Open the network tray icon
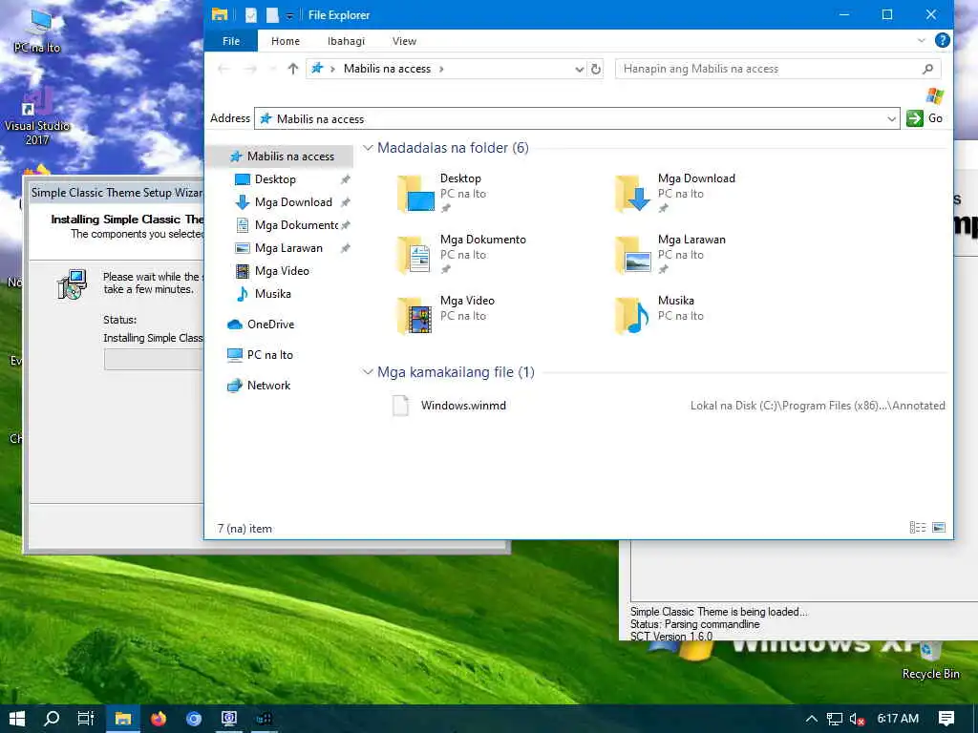978x733 pixels. pos(835,720)
